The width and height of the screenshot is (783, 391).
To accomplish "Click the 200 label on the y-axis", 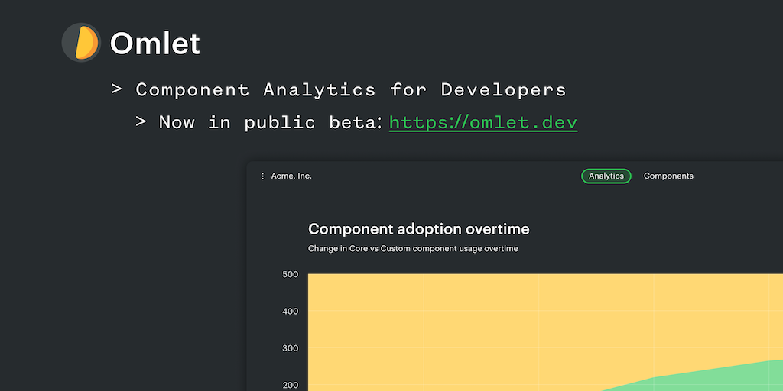I will pos(290,385).
